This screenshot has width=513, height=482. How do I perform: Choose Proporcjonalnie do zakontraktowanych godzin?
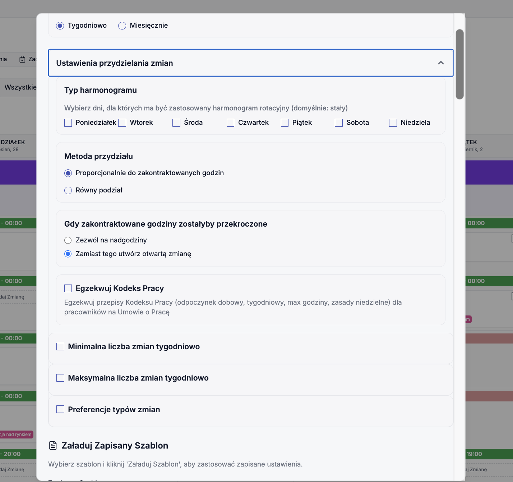pyautogui.click(x=68, y=173)
